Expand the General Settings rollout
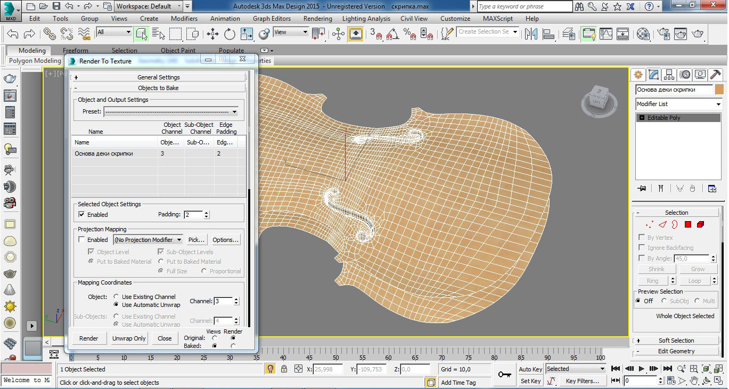Screen dimensions: 729x389 pyautogui.click(x=159, y=77)
